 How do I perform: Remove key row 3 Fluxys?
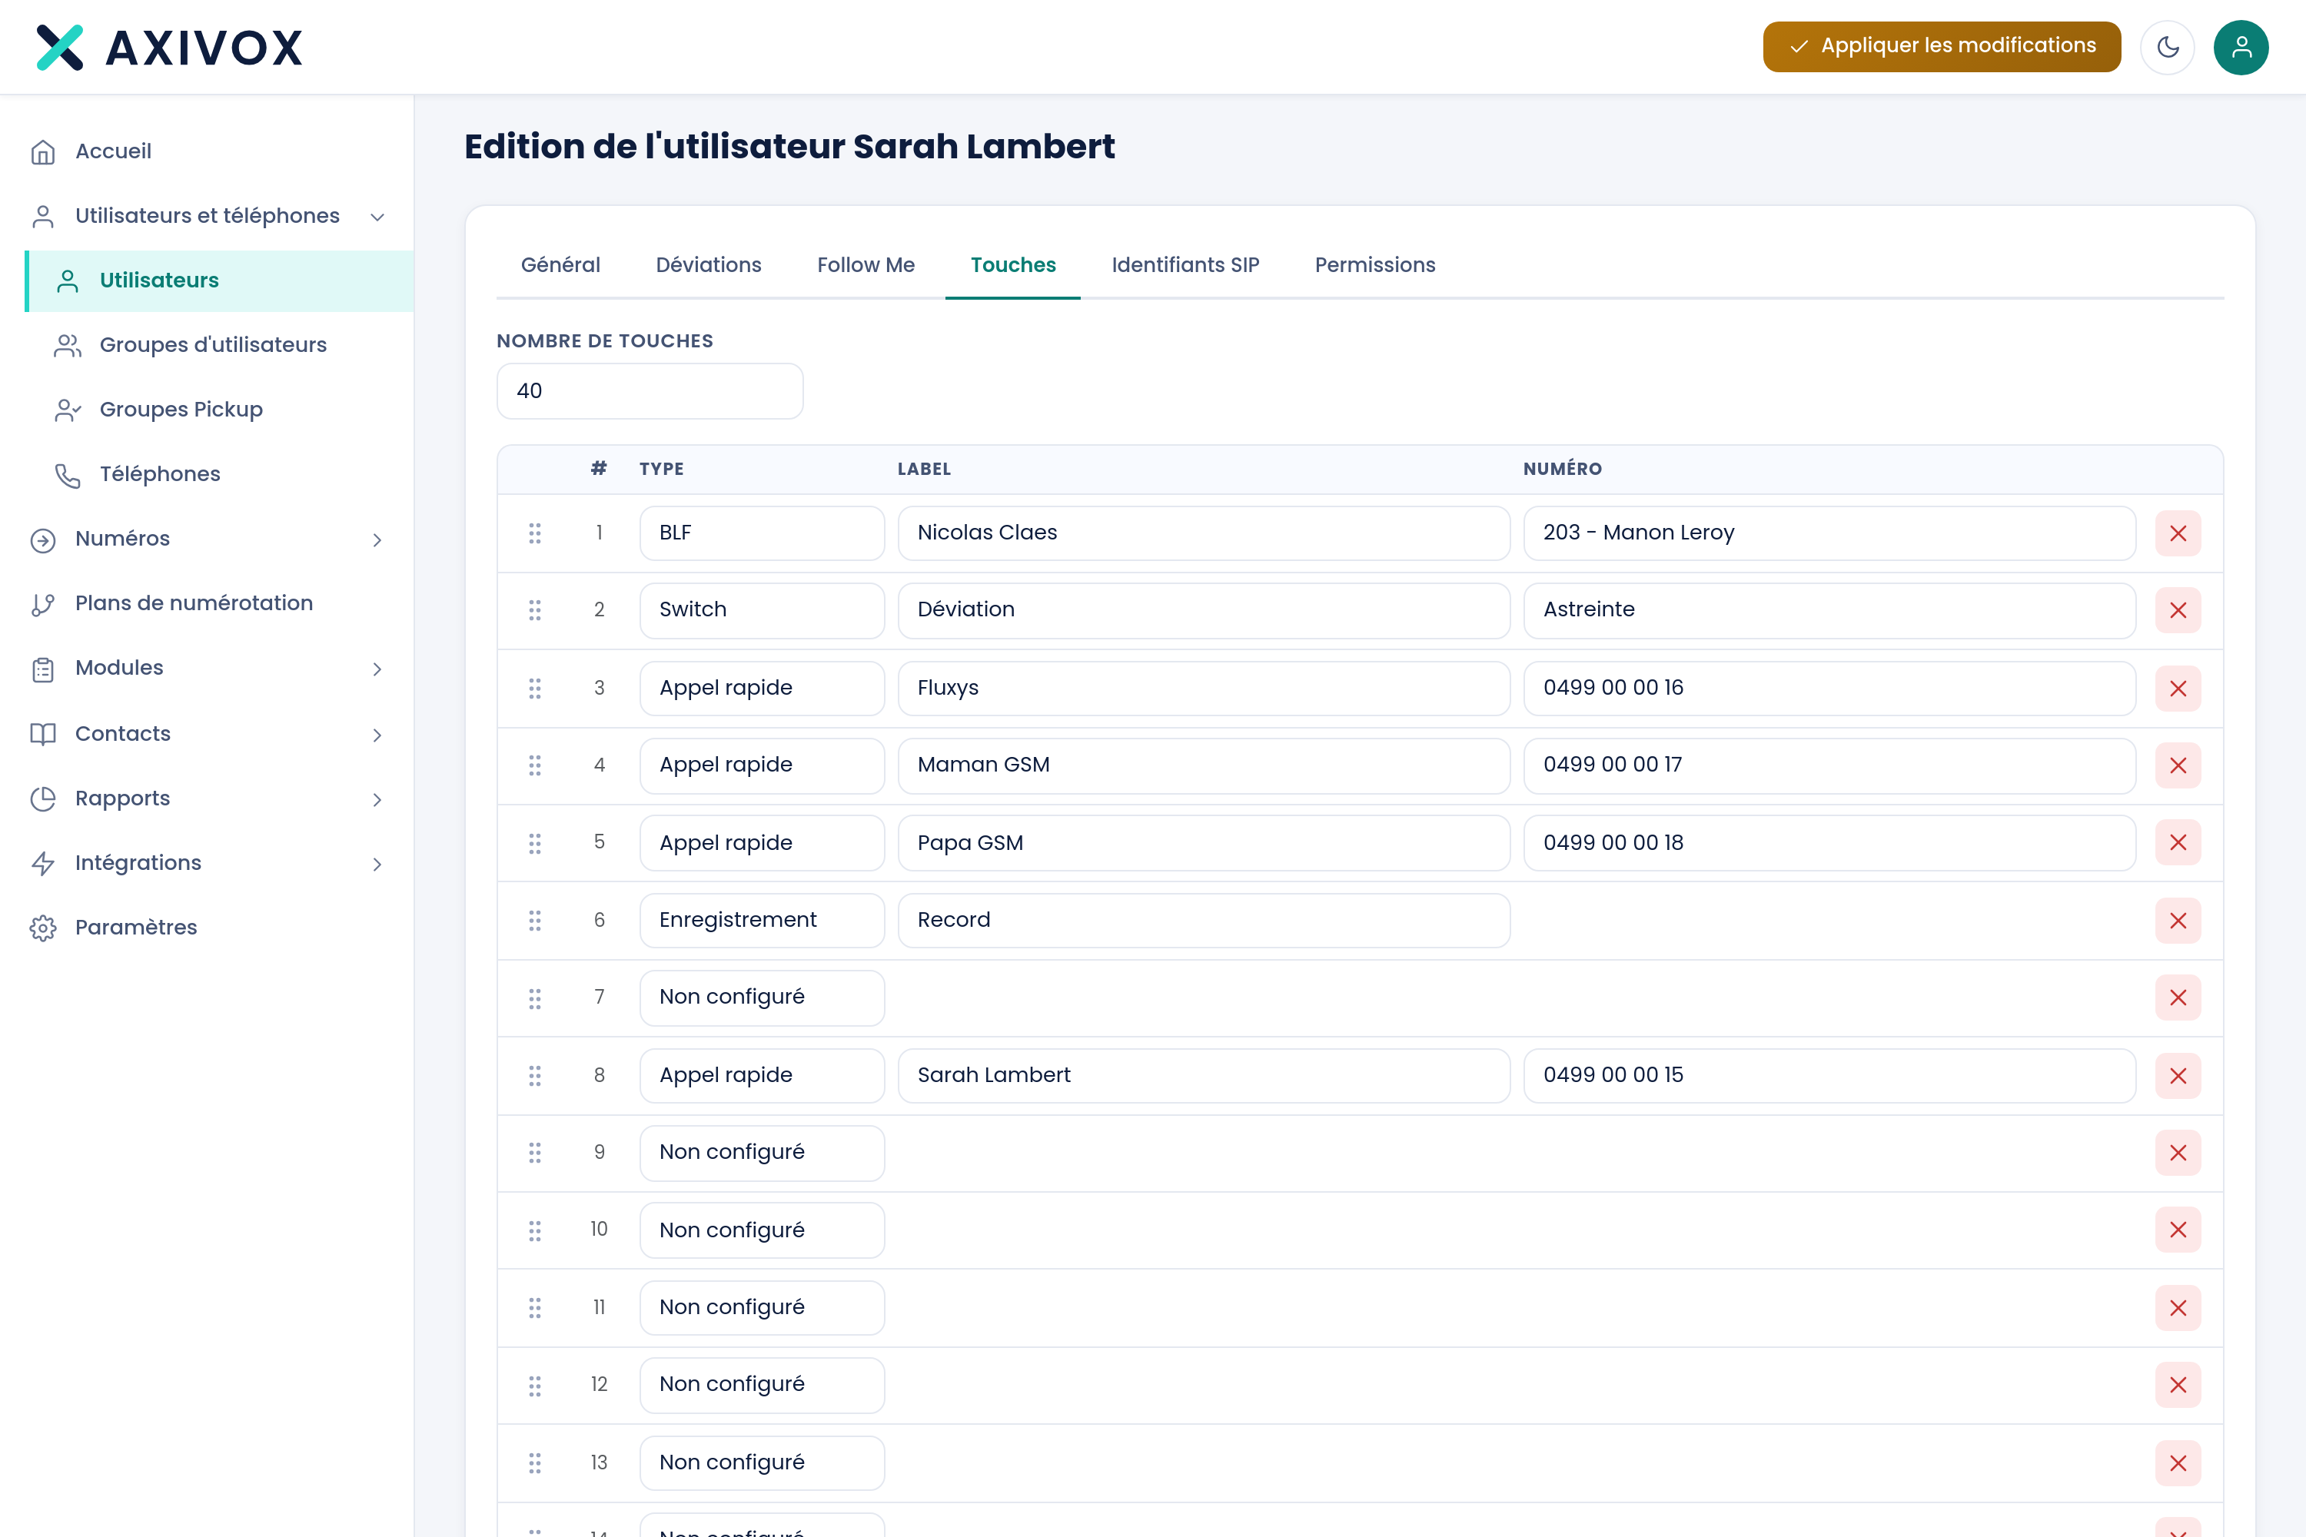[x=2178, y=688]
